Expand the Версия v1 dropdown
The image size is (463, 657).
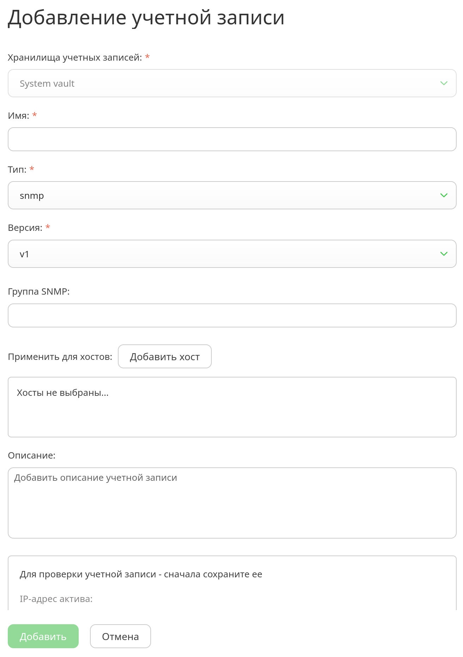click(x=232, y=254)
